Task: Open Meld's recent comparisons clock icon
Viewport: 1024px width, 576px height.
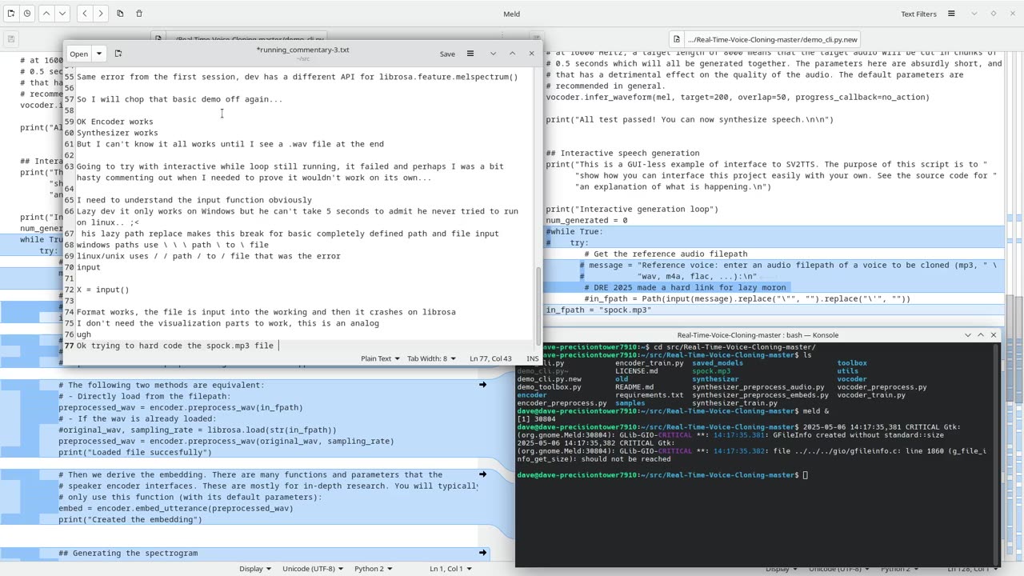Action: point(27,14)
